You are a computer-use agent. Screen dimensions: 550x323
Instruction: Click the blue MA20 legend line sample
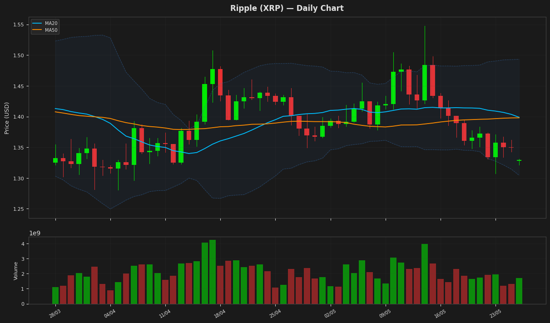(x=37, y=23)
